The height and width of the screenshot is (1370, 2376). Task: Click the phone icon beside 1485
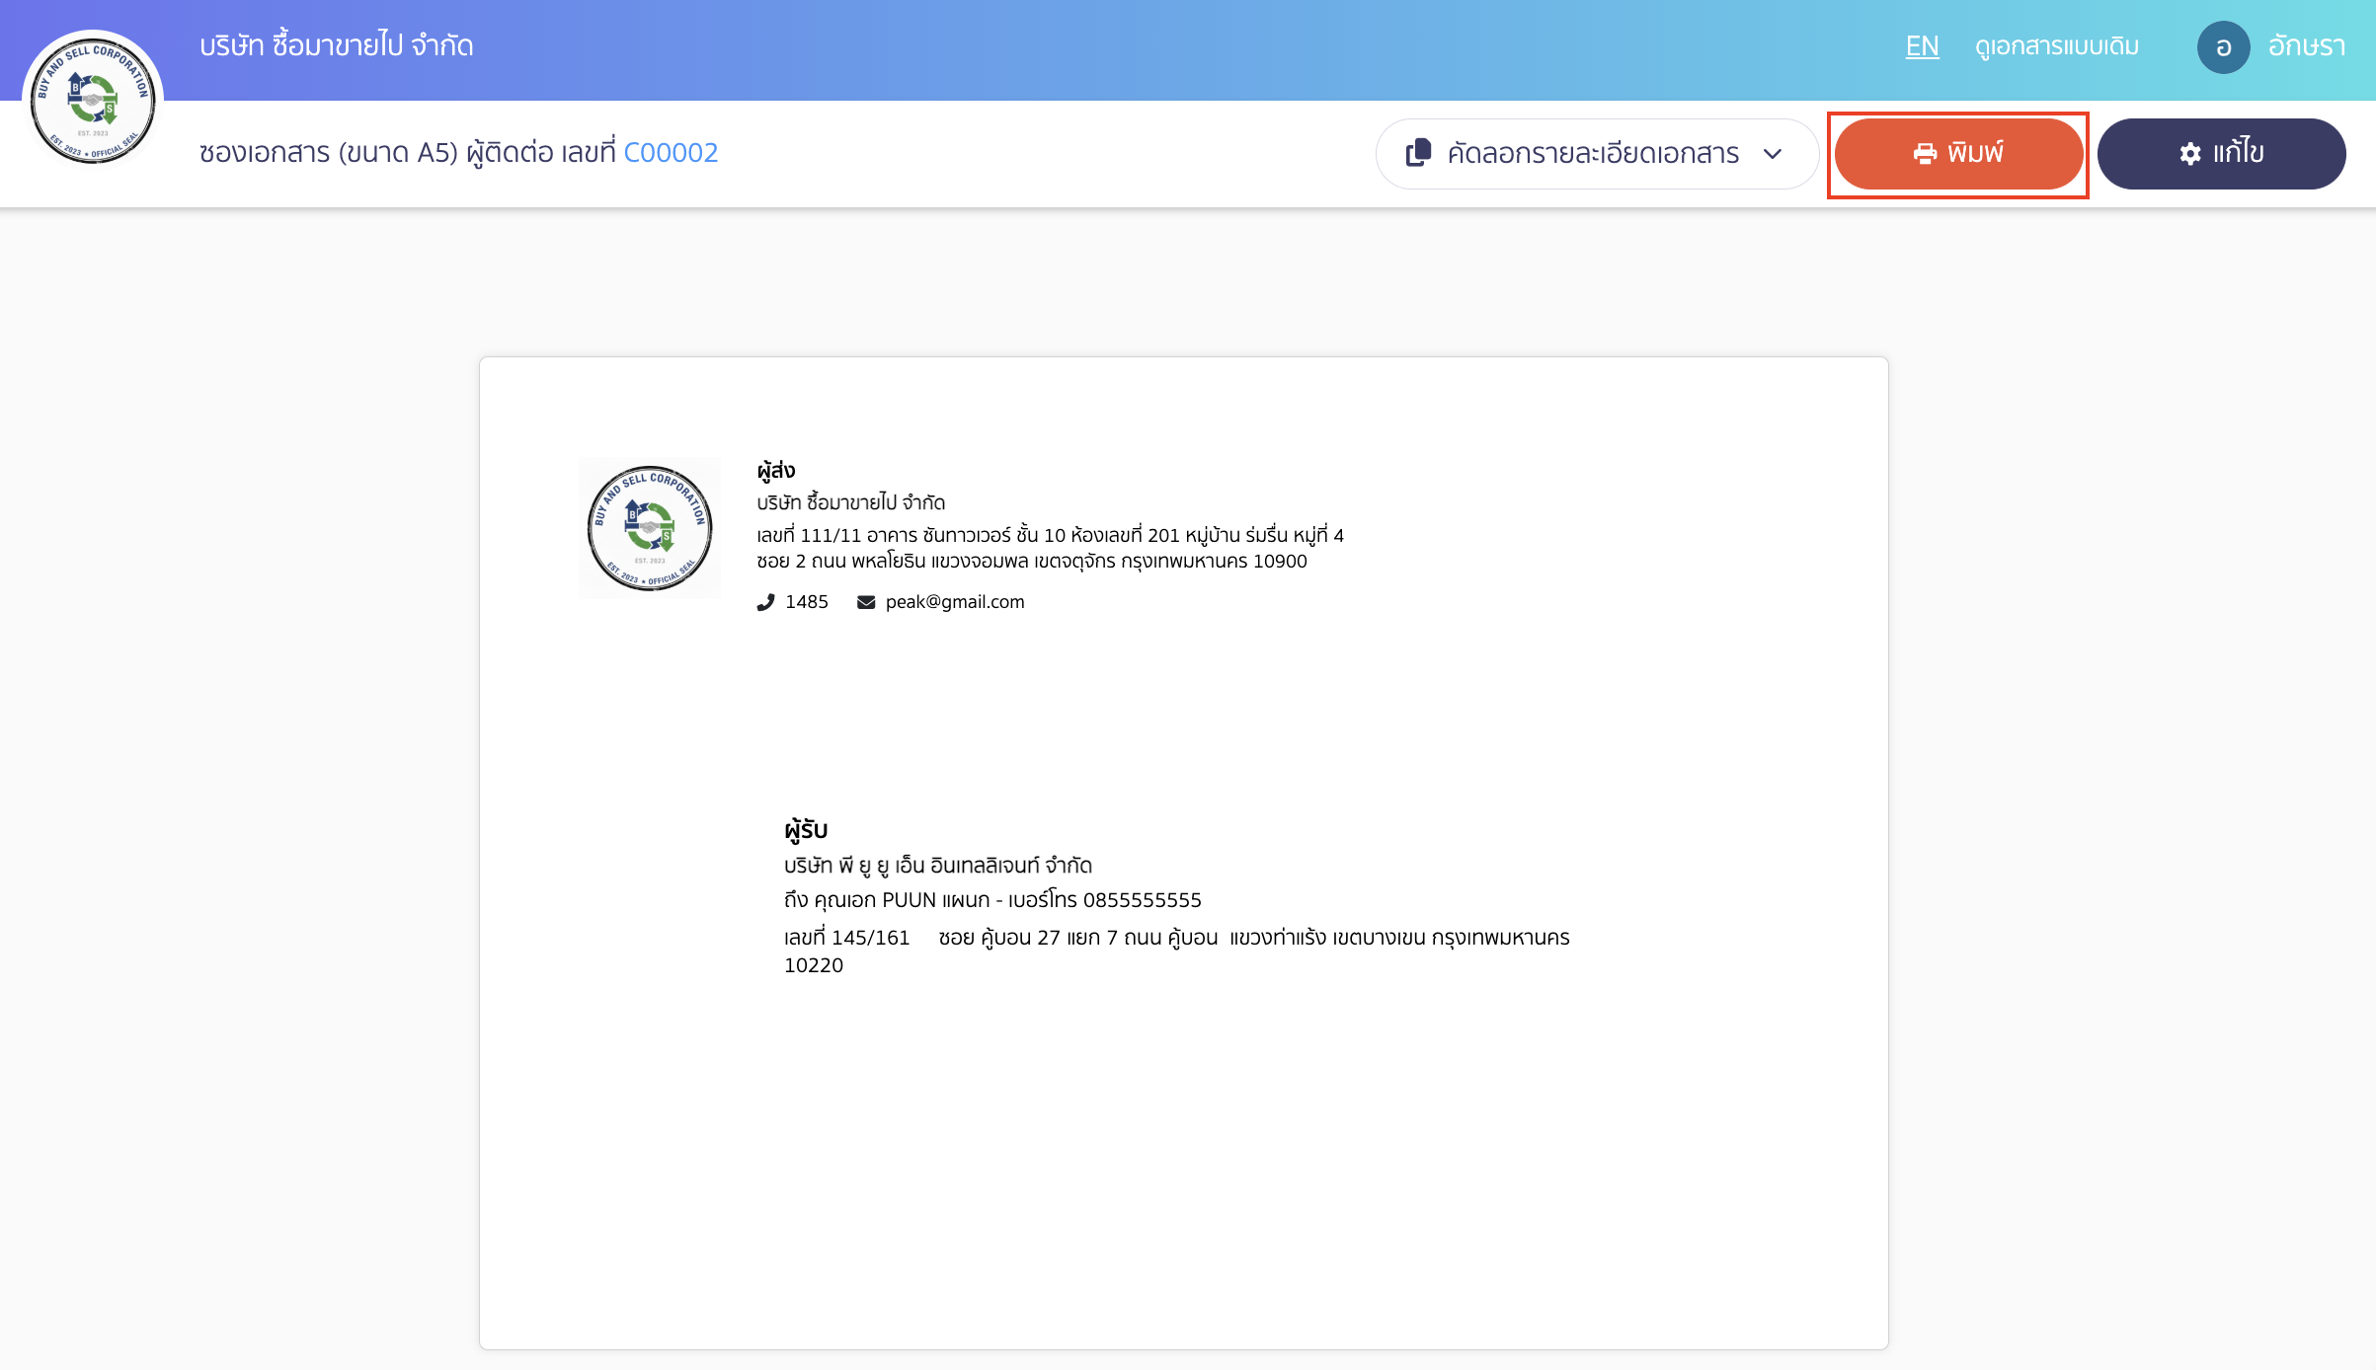[x=765, y=602]
